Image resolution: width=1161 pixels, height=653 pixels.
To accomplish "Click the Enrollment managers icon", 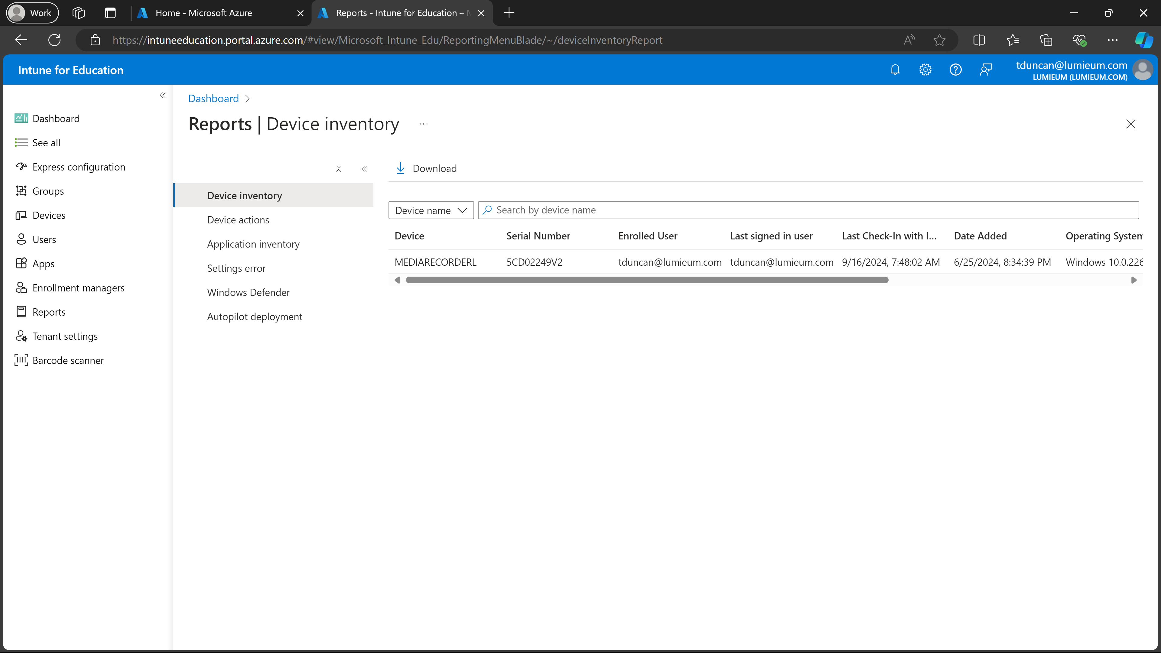I will click(x=21, y=288).
